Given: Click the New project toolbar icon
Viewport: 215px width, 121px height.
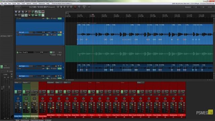Looking at the screenshot, I should (x=16, y=12).
